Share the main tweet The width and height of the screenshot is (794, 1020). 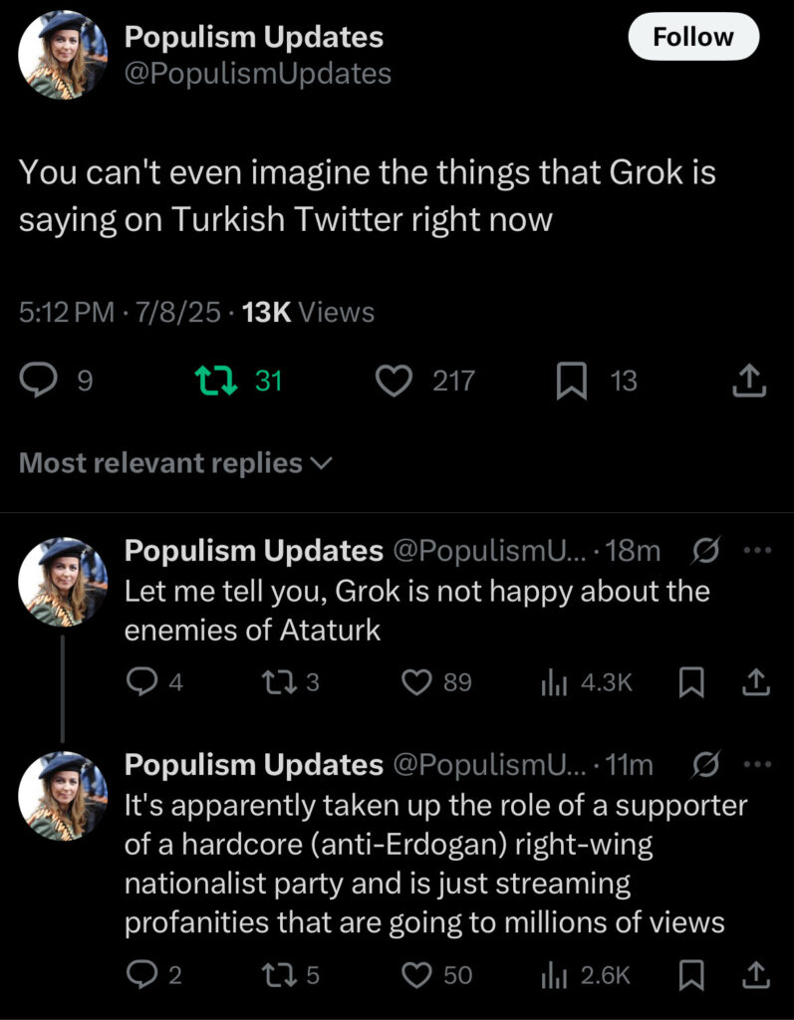click(x=749, y=381)
